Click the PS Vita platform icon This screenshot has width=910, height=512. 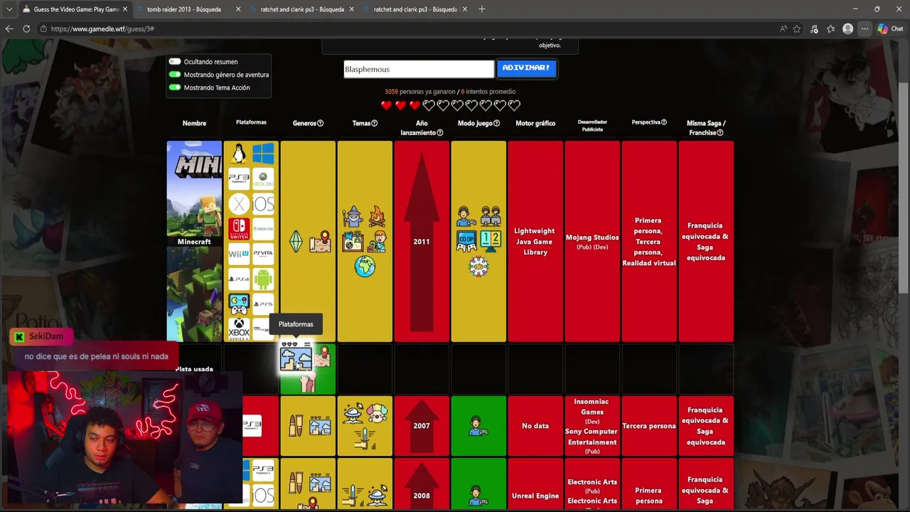tap(263, 253)
